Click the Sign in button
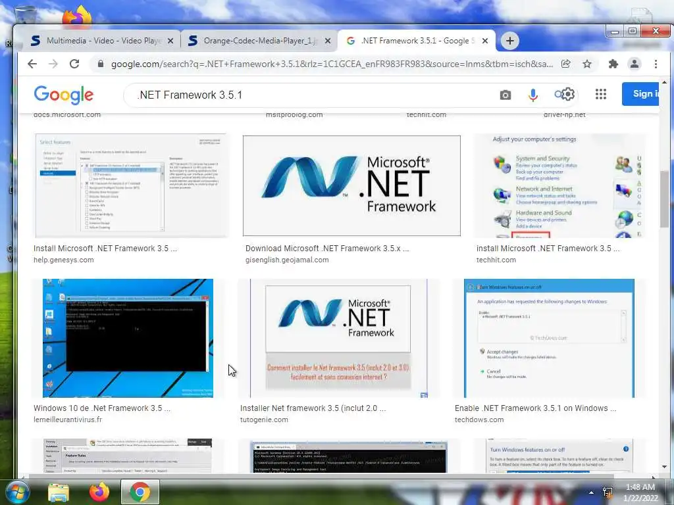Screen dimensions: 674x505 (x=640, y=94)
